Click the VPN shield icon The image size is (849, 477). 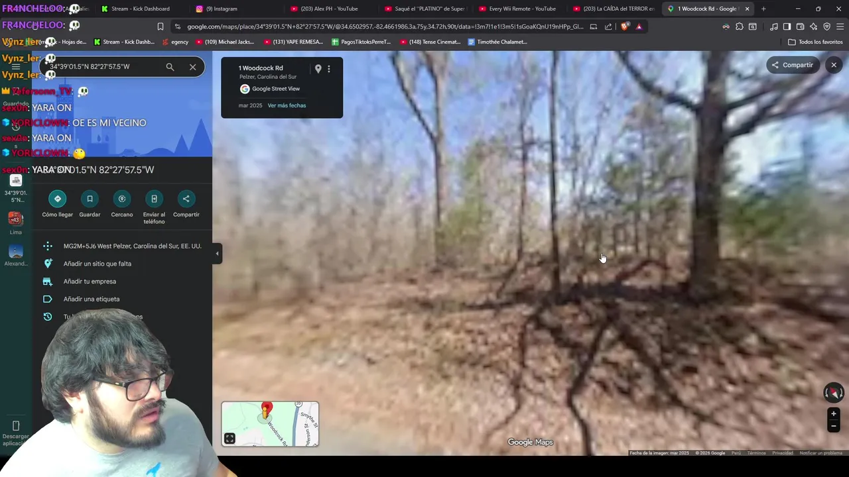pos(826,26)
